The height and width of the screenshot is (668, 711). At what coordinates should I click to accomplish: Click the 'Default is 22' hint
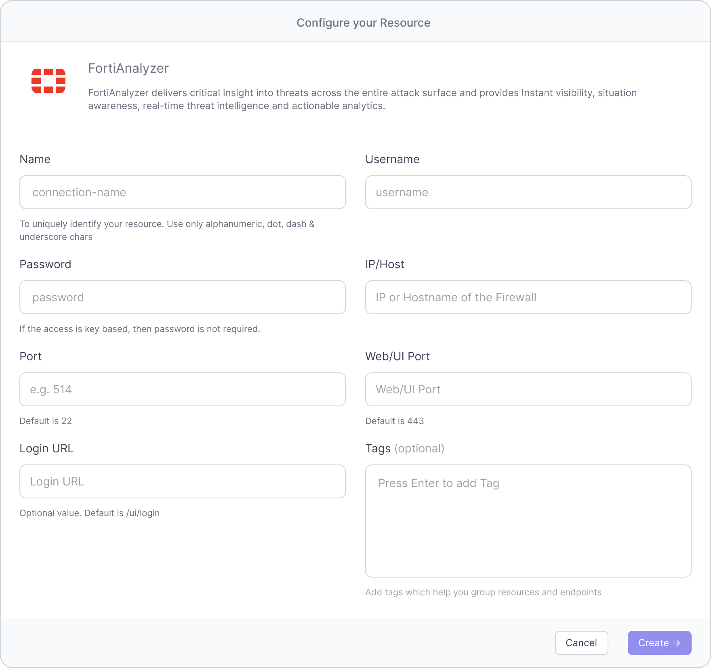tap(46, 421)
